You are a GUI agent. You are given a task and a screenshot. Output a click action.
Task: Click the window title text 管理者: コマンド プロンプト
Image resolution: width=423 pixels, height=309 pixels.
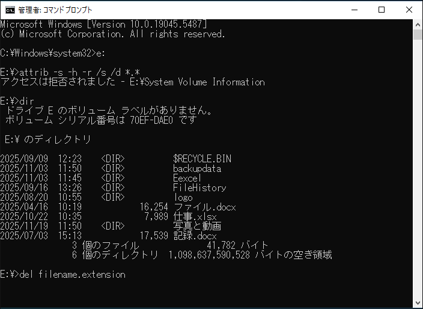55,10
